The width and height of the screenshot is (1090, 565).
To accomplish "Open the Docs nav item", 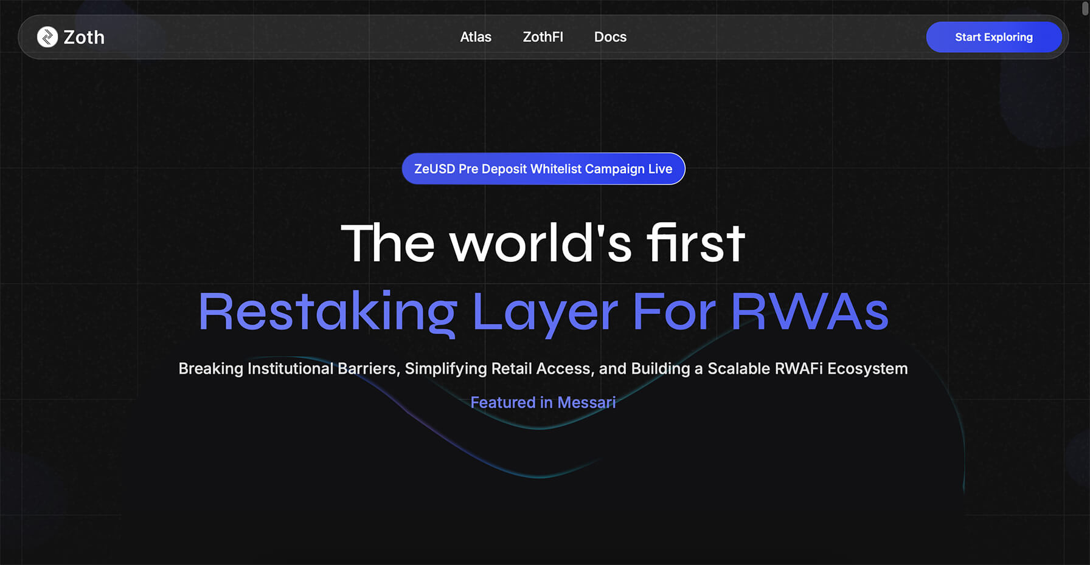I will (610, 37).
